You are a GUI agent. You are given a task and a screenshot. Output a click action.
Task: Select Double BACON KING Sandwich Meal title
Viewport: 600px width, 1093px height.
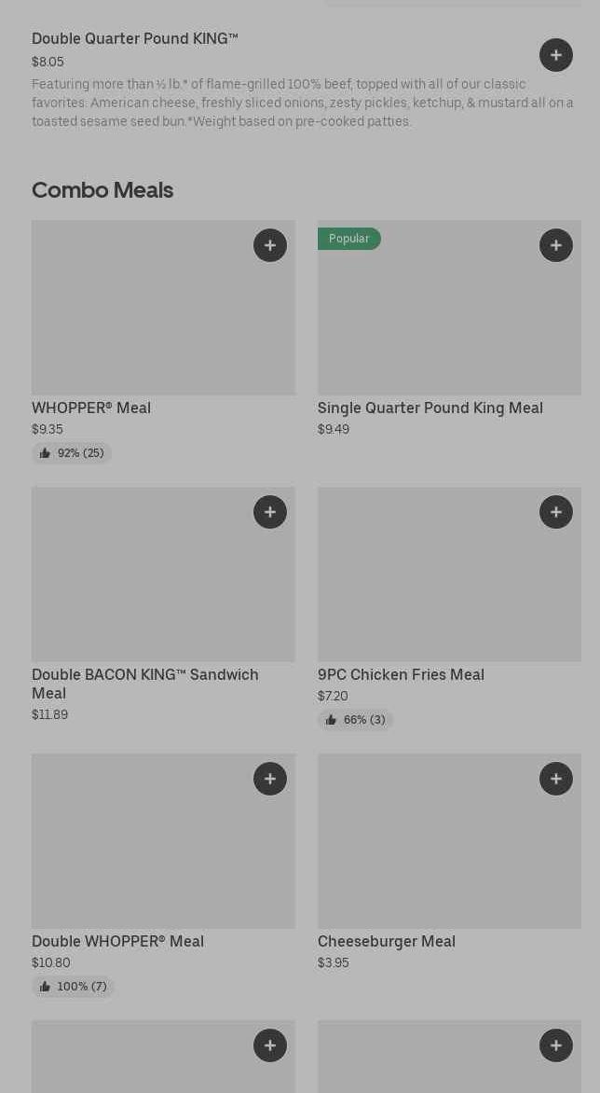145,684
